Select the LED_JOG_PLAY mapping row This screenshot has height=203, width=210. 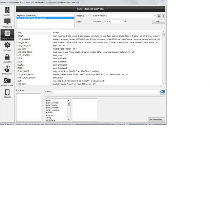click(x=89, y=46)
